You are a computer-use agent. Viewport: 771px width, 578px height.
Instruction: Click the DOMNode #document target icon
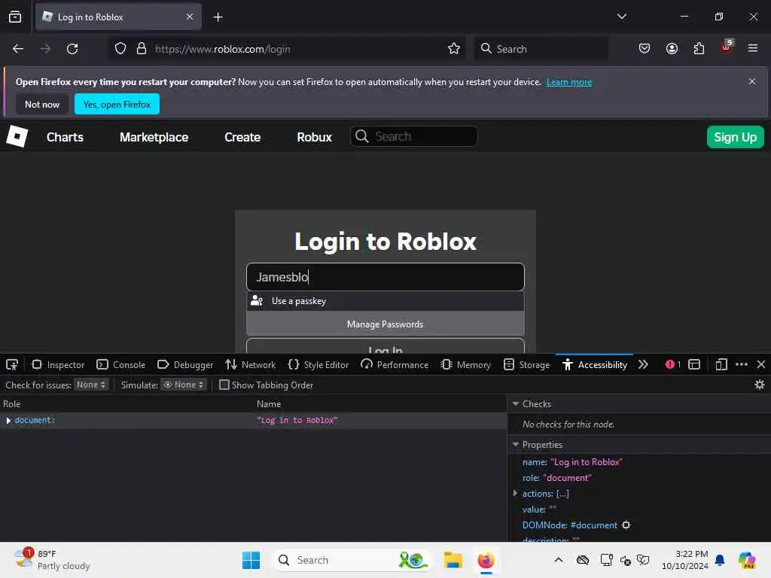[x=626, y=525]
